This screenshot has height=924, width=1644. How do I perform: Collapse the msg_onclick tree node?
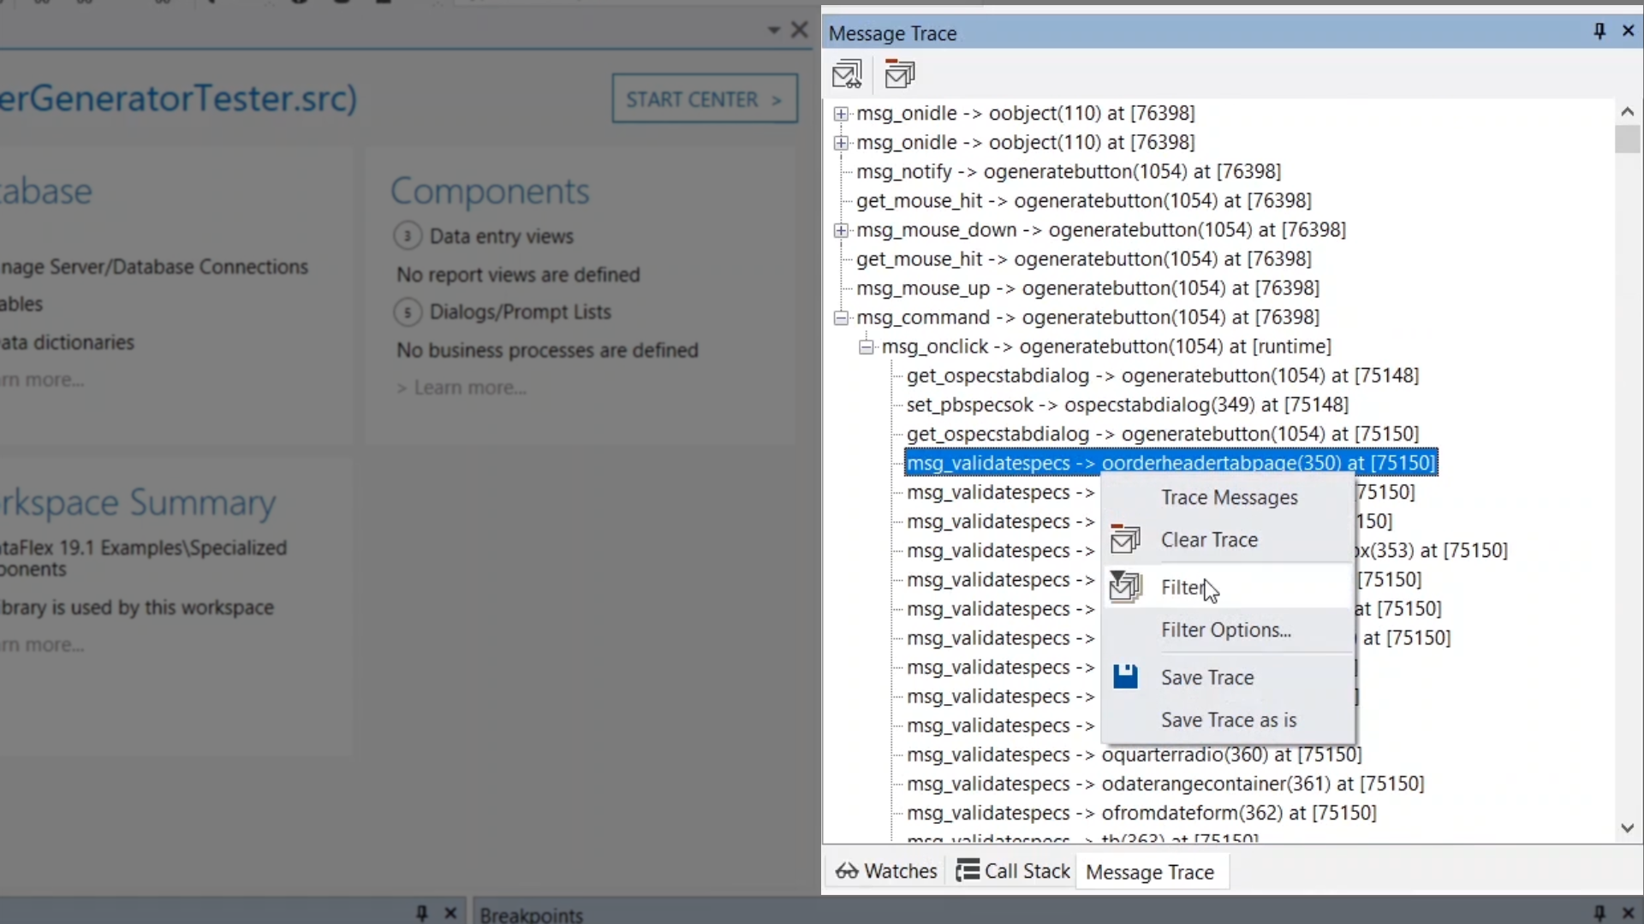pyautogui.click(x=867, y=346)
